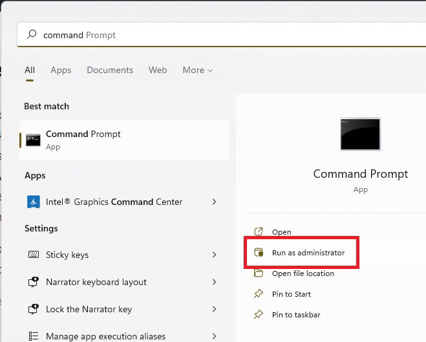Select the Web search tab
The width and height of the screenshot is (426, 342).
pyautogui.click(x=158, y=70)
